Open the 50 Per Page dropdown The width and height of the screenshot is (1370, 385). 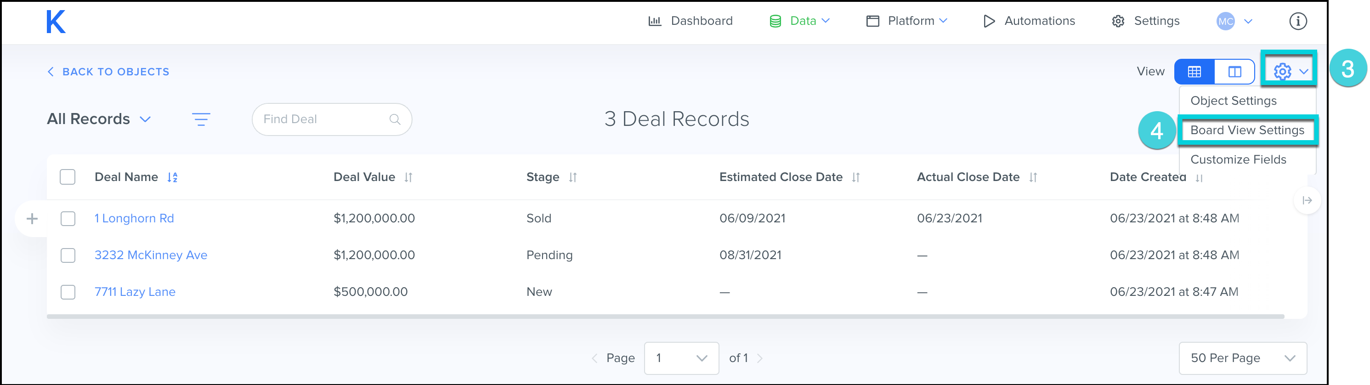1242,358
